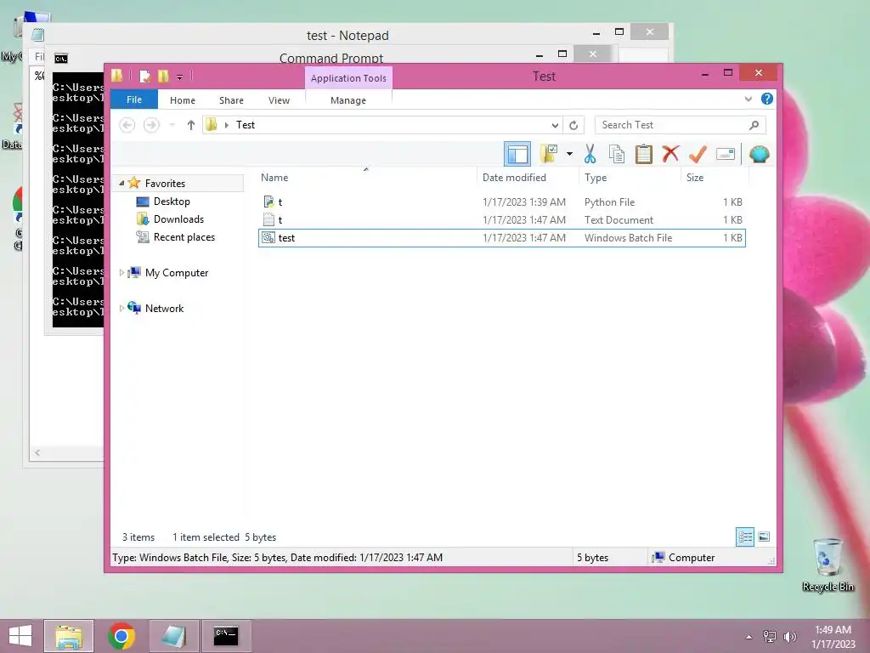Image resolution: width=870 pixels, height=653 pixels.
Task: Toggle the preview pane layout button
Action: [x=517, y=154]
